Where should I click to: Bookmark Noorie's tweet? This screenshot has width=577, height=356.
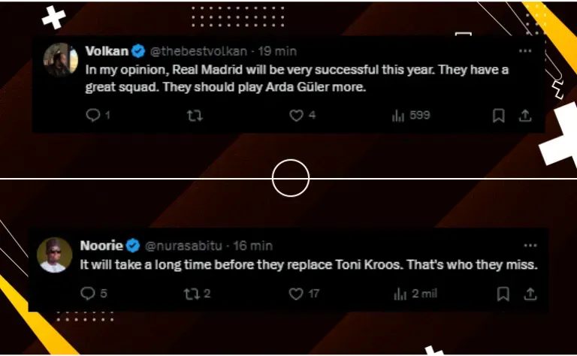503,294
